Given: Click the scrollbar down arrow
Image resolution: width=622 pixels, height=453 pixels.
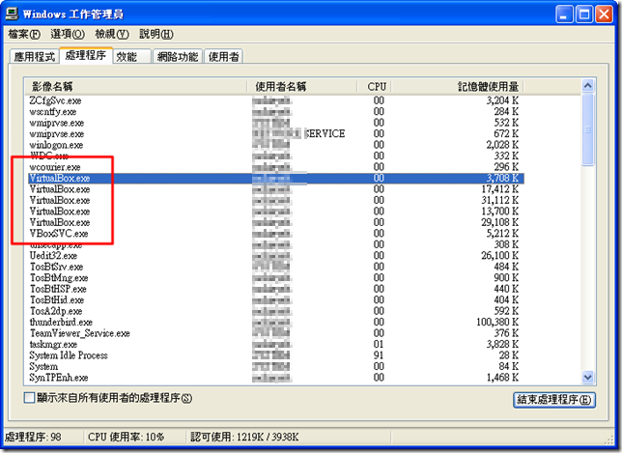Looking at the screenshot, I should 587,377.
